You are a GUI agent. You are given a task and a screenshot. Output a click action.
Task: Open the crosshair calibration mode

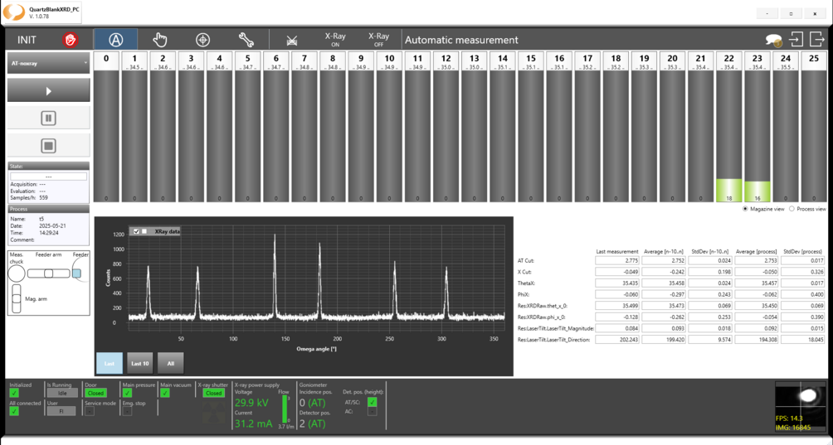pyautogui.click(x=202, y=40)
